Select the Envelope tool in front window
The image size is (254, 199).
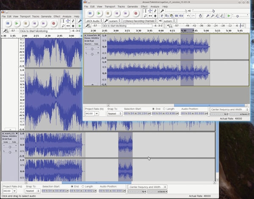pyautogui.click(x=150, y=11)
